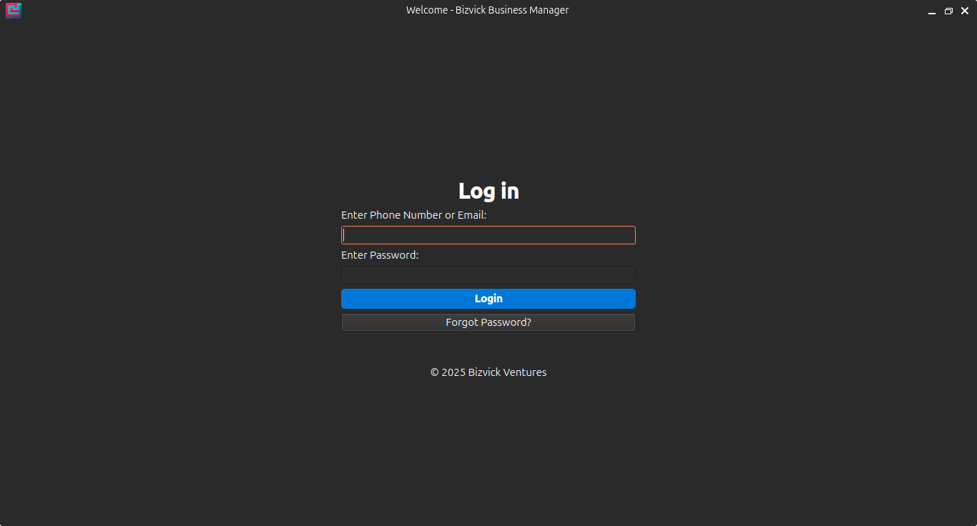Click the highlighted email/phone text box
This screenshot has height=526, width=977.
488,234
